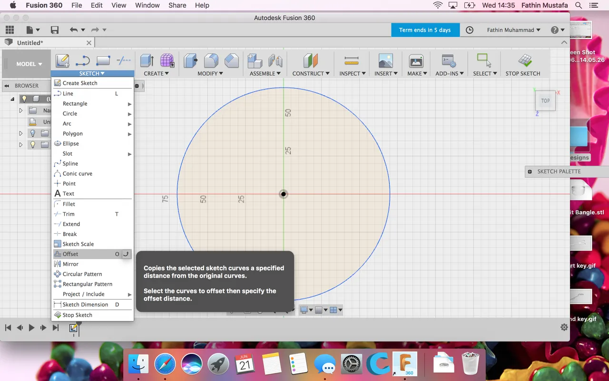609x381 pixels.
Task: Toggle lightbulb on the last browser folder row
Action: (x=33, y=145)
